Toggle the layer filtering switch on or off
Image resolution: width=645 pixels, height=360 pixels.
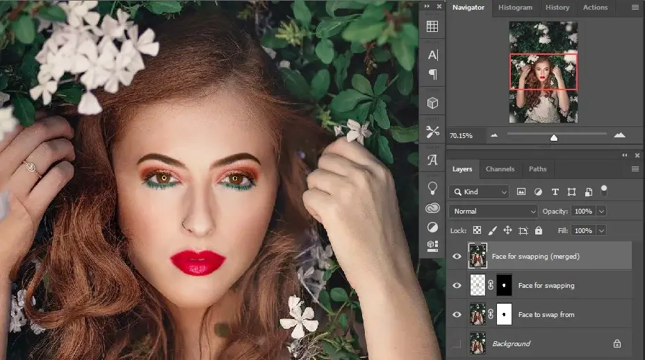[x=604, y=191]
